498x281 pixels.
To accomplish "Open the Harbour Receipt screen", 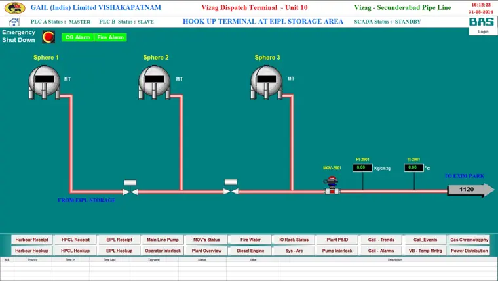I will click(x=31, y=240).
